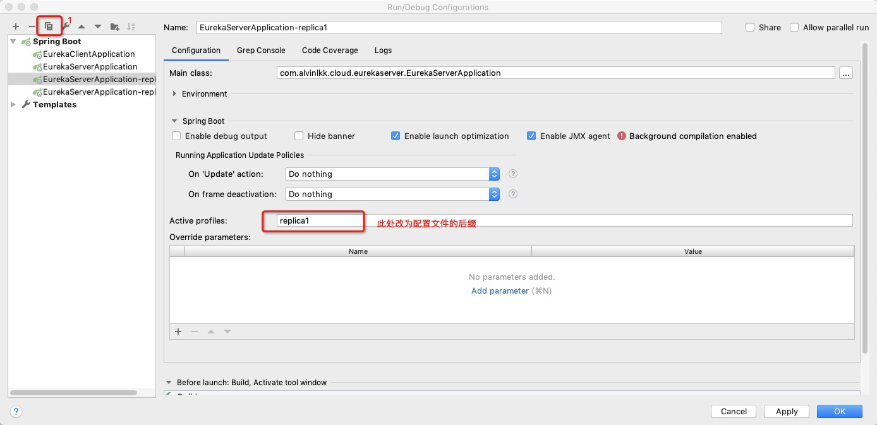The width and height of the screenshot is (877, 425).
Task: Click the Value column header
Action: pos(693,251)
